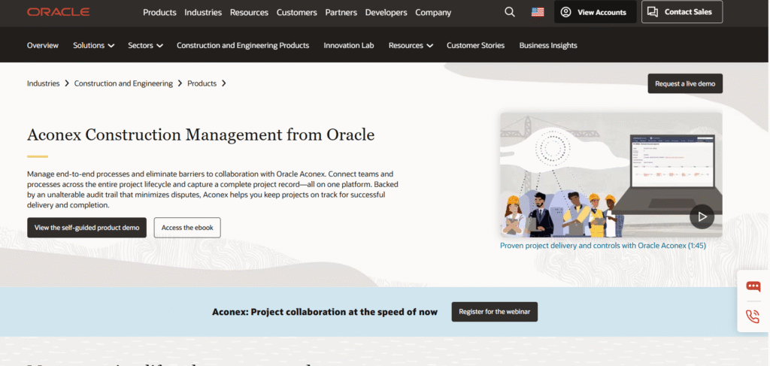Go to Products breadcrumb
The image size is (770, 366).
click(x=202, y=83)
